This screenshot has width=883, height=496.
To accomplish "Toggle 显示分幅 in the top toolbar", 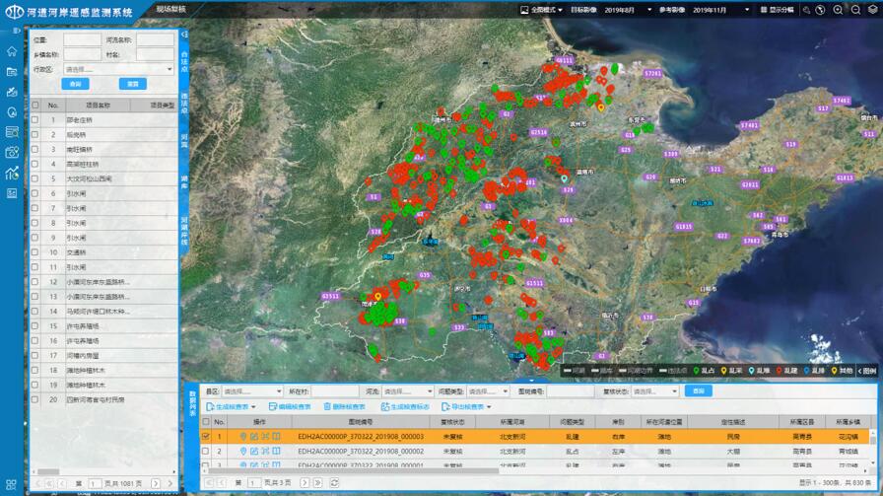I will 778,10.
